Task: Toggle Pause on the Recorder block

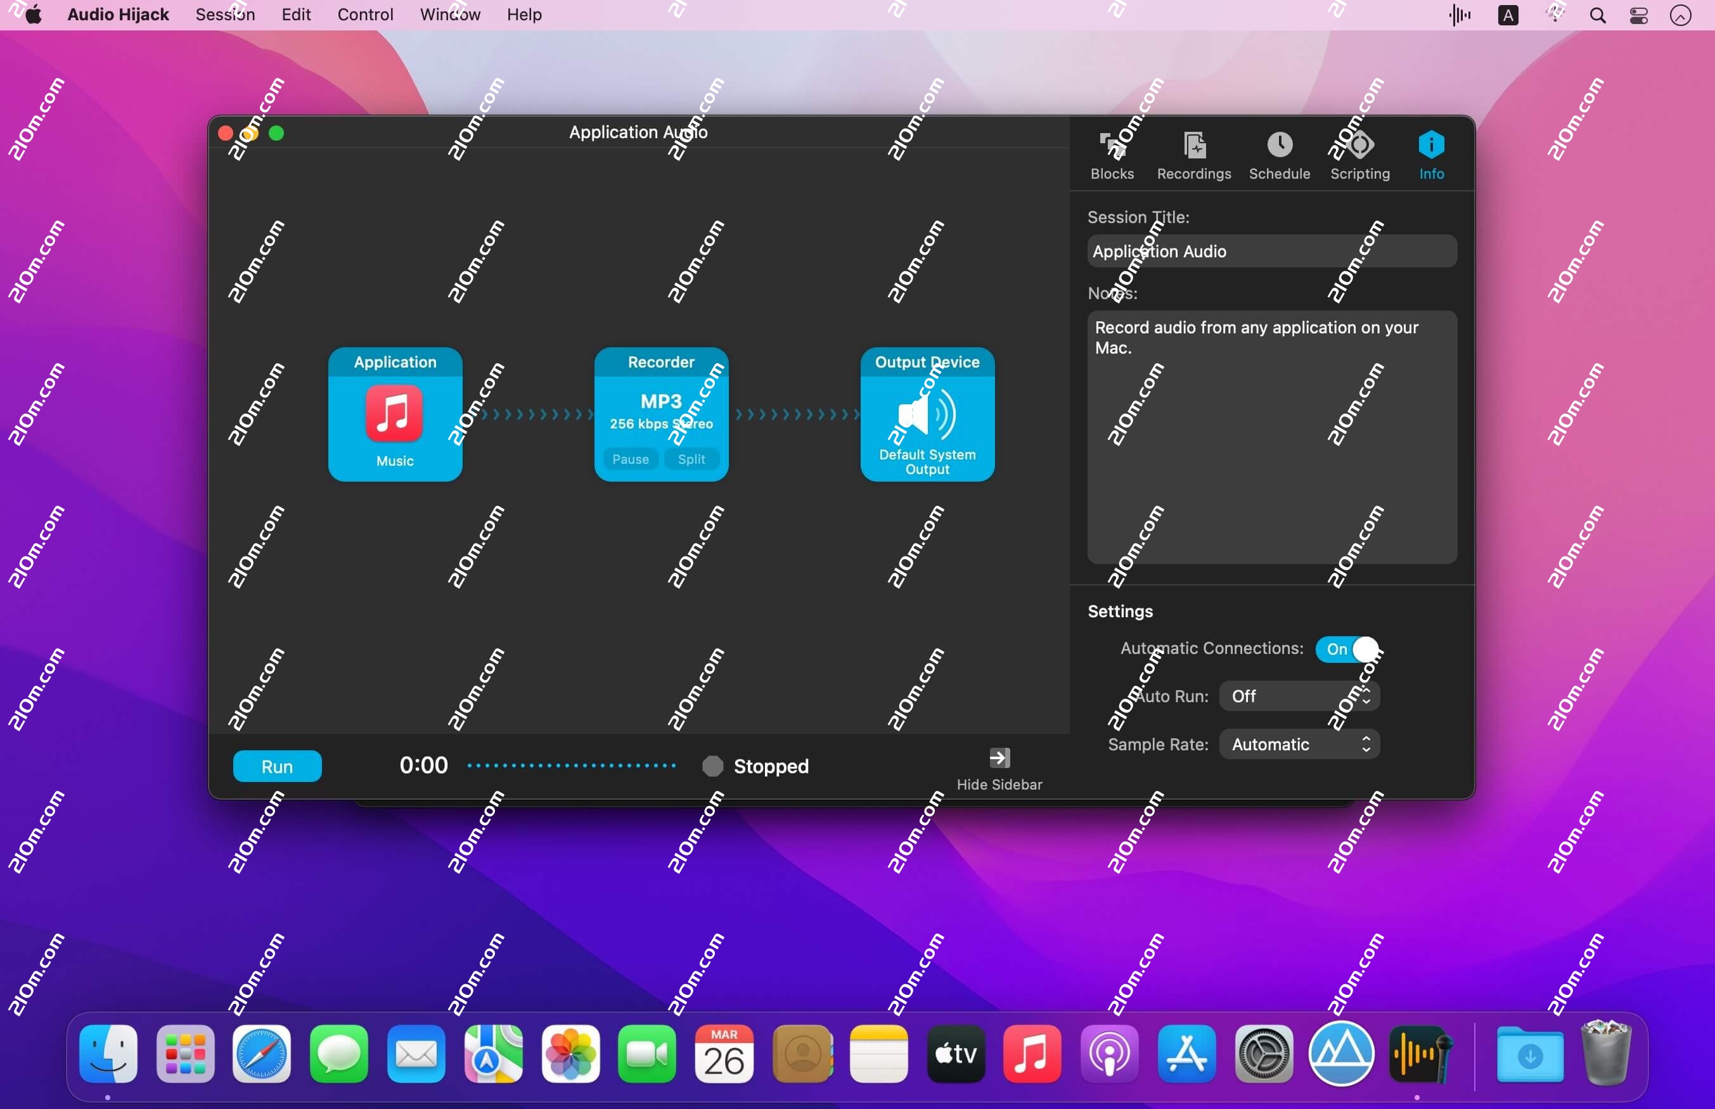Action: pos(630,459)
